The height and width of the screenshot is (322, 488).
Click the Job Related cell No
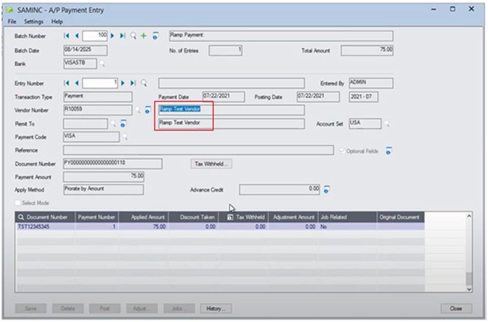348,227
